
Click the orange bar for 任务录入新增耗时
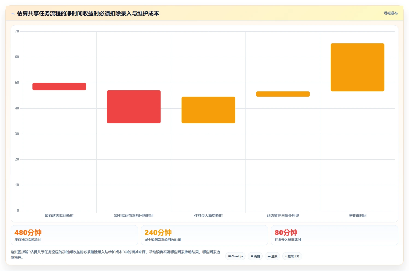click(x=208, y=110)
